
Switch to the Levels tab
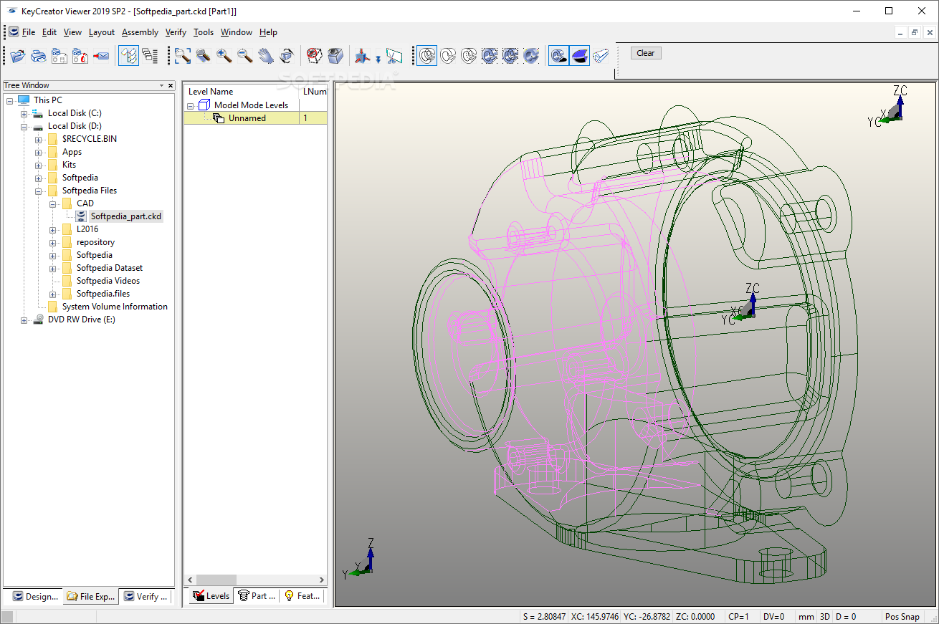tap(211, 595)
